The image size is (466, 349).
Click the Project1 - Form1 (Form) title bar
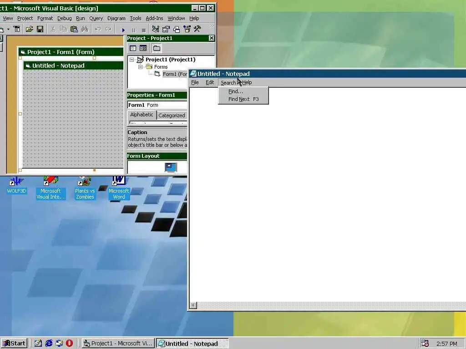click(x=71, y=52)
